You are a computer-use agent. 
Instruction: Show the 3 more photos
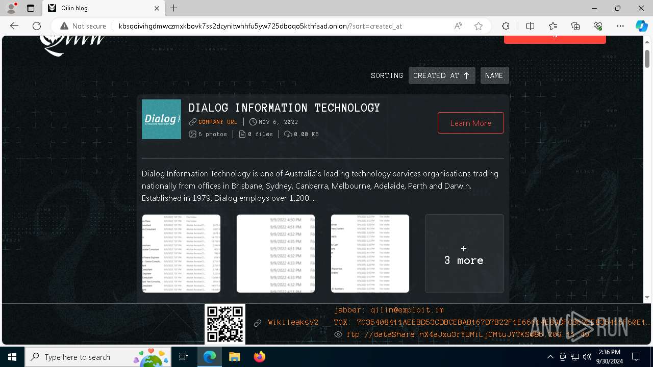tap(464, 253)
